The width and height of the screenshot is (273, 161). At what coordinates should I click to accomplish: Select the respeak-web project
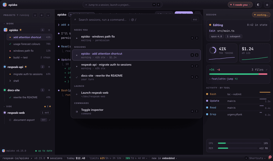pyautogui.click(x=16, y=113)
